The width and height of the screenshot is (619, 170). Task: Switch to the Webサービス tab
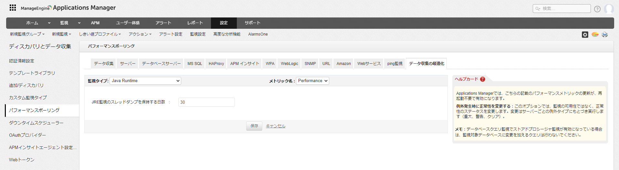[x=369, y=64]
